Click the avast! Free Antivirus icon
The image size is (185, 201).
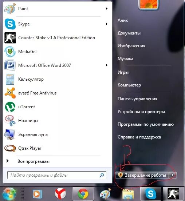click(x=10, y=93)
